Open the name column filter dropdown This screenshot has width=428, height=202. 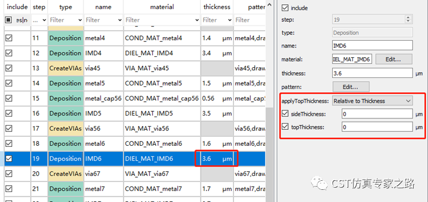[x=120, y=20]
